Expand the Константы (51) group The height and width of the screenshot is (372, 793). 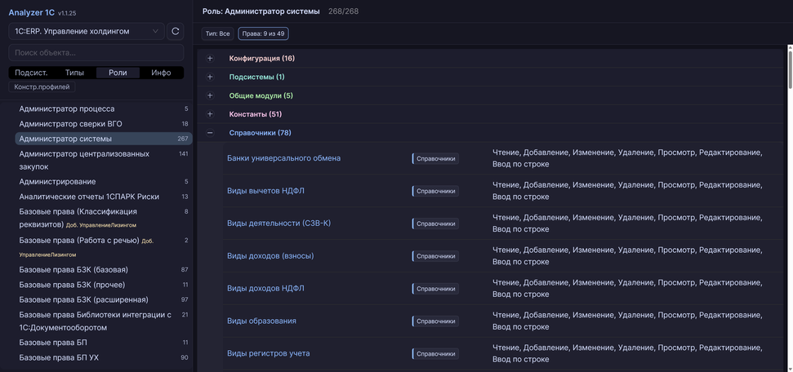coord(210,114)
